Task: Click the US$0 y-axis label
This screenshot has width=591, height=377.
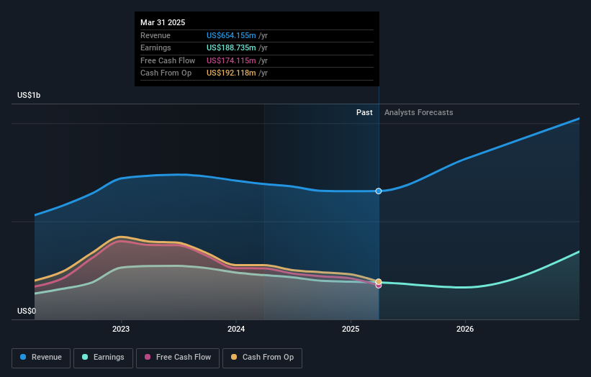Action: coord(27,311)
